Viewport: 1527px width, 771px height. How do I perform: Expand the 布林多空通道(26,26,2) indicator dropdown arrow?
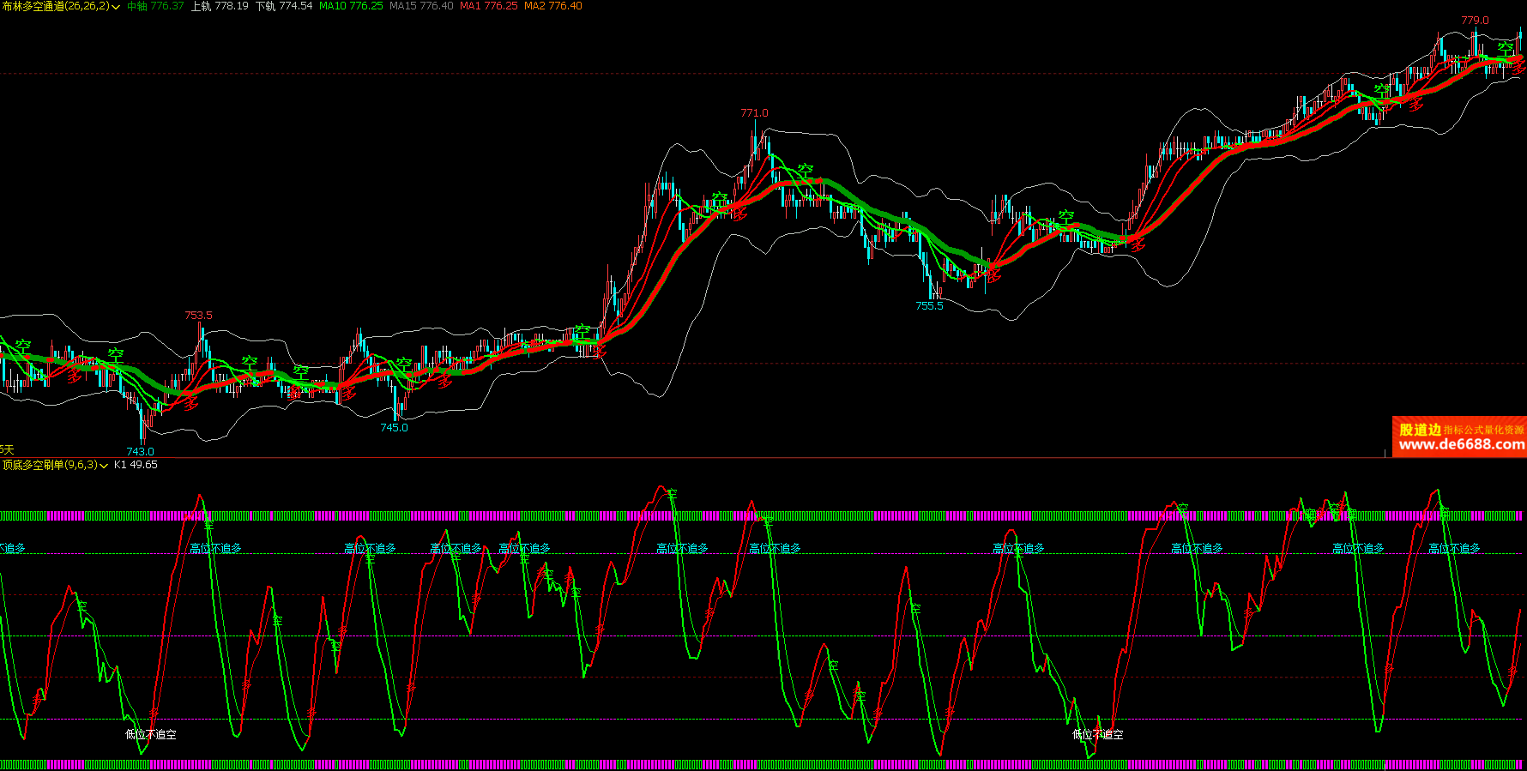116,7
